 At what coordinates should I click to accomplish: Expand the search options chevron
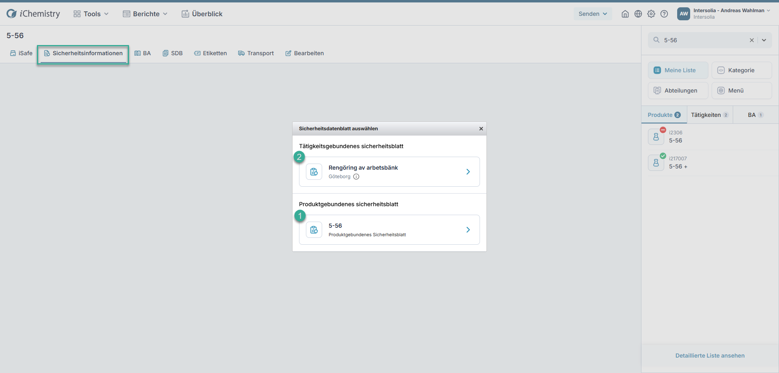pos(764,40)
